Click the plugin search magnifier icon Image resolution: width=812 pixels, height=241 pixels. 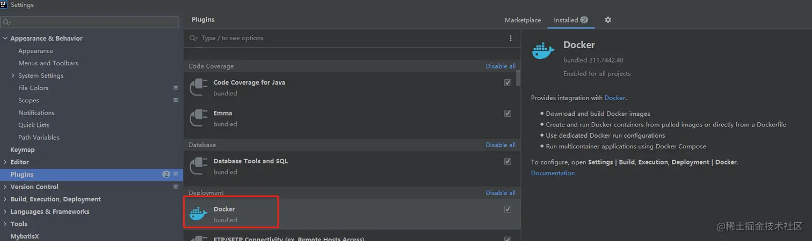[x=194, y=38]
